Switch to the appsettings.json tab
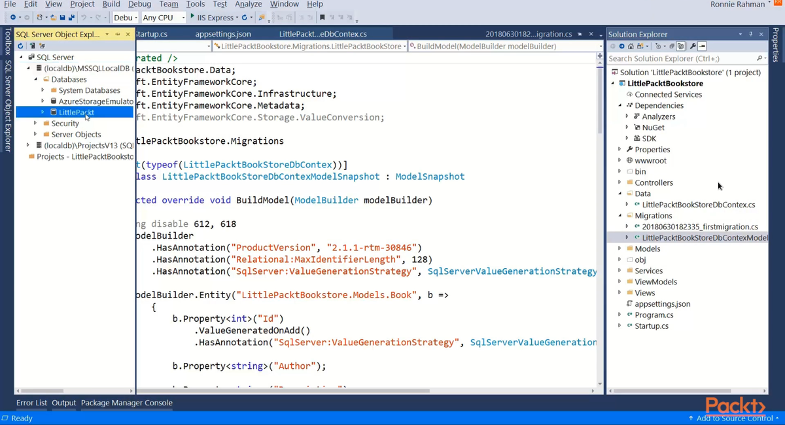The width and height of the screenshot is (785, 425). tap(223, 34)
